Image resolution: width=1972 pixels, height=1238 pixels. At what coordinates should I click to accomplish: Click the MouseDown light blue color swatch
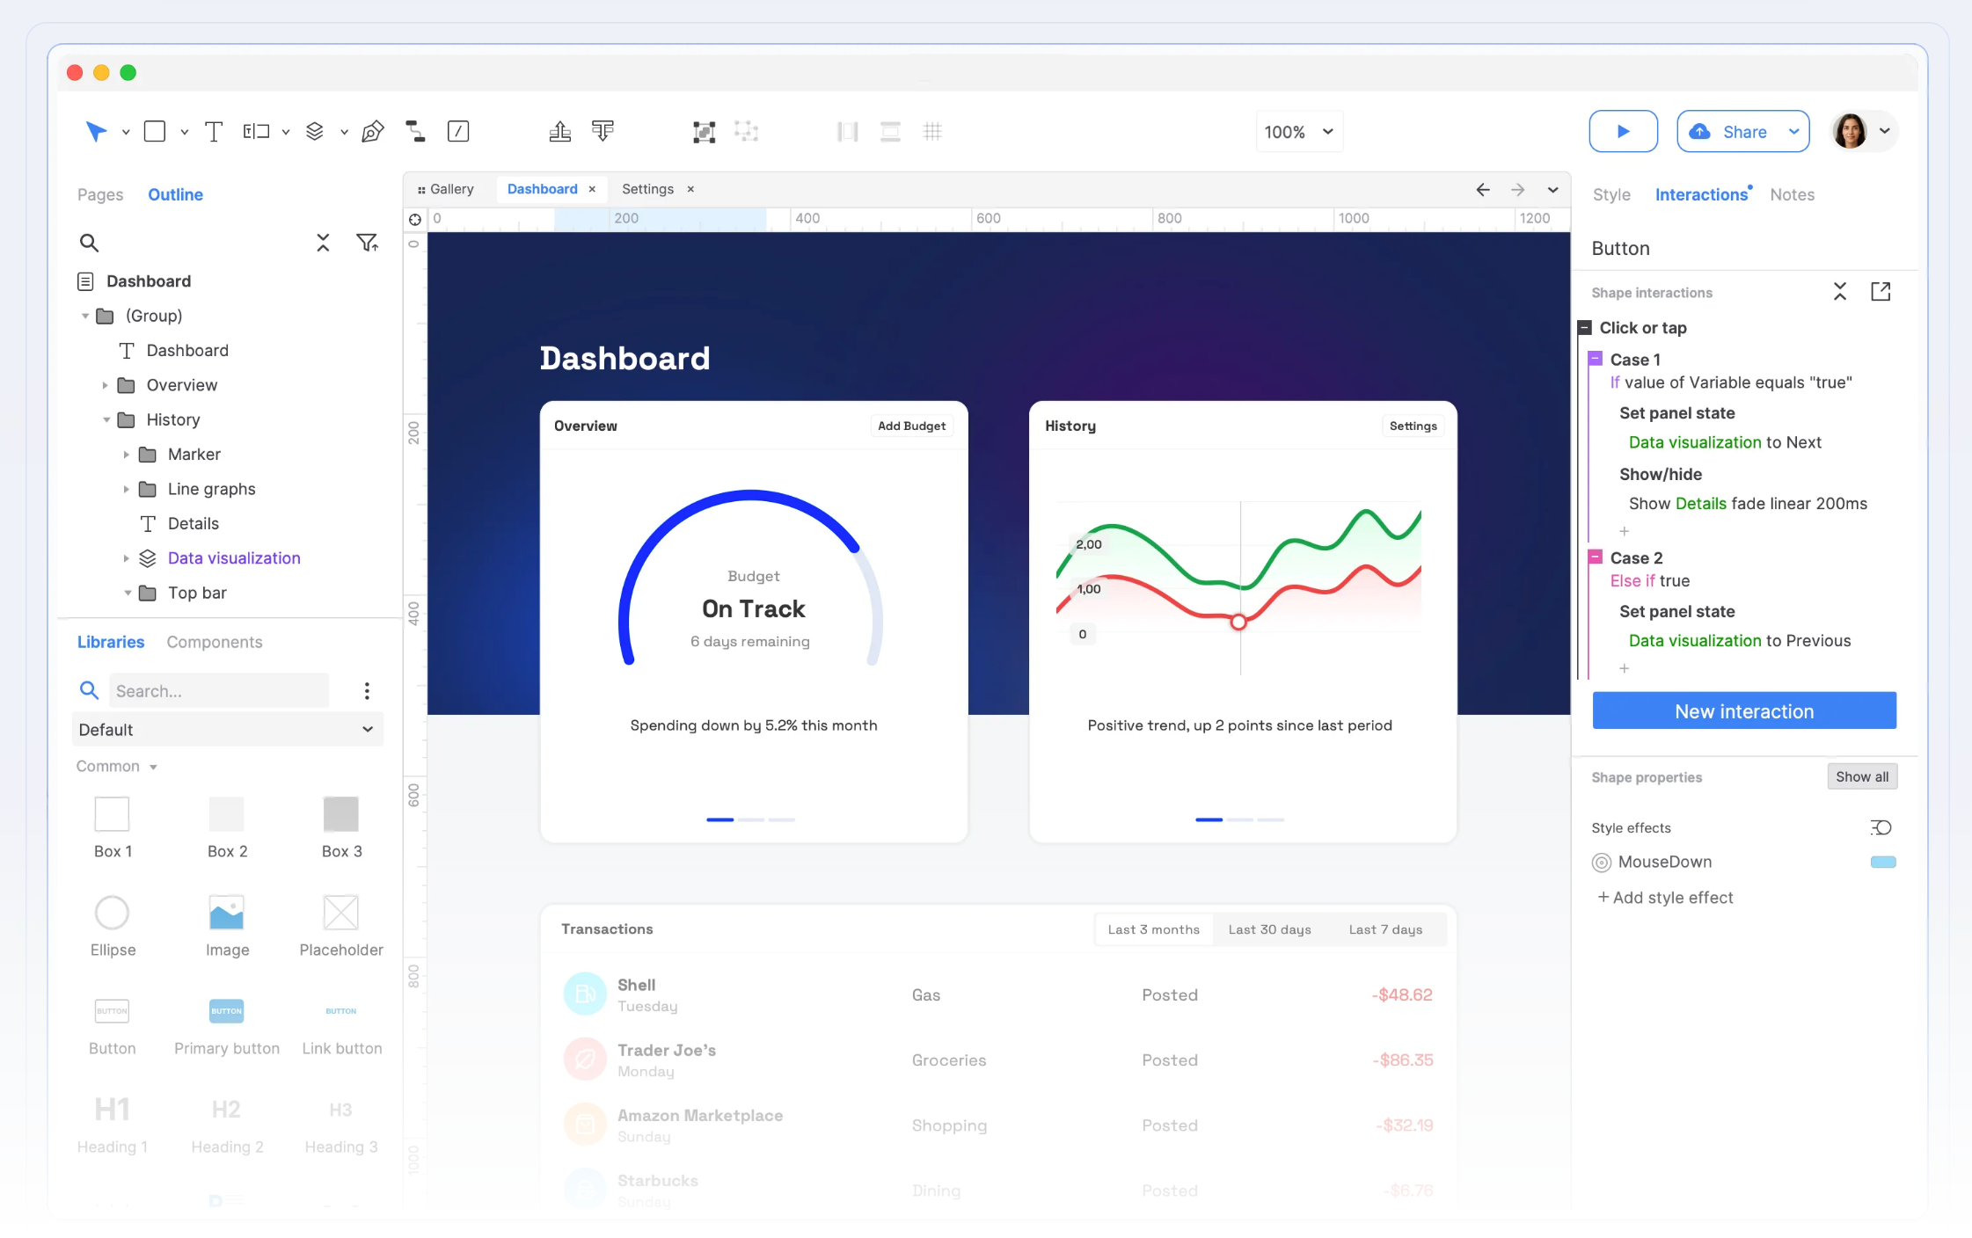point(1882,863)
